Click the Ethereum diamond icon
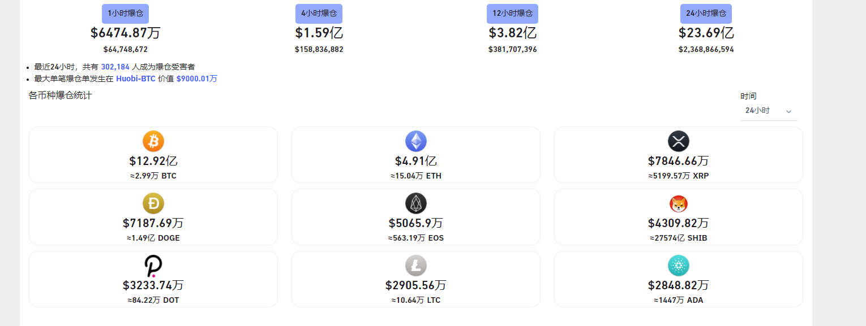The width and height of the screenshot is (866, 326). [x=416, y=141]
